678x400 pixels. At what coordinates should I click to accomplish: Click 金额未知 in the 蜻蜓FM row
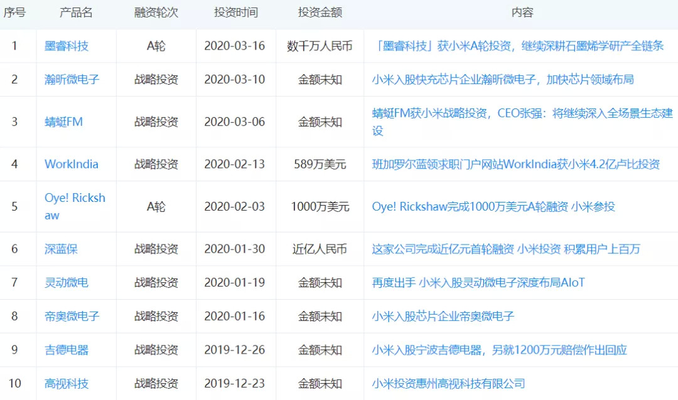click(320, 122)
